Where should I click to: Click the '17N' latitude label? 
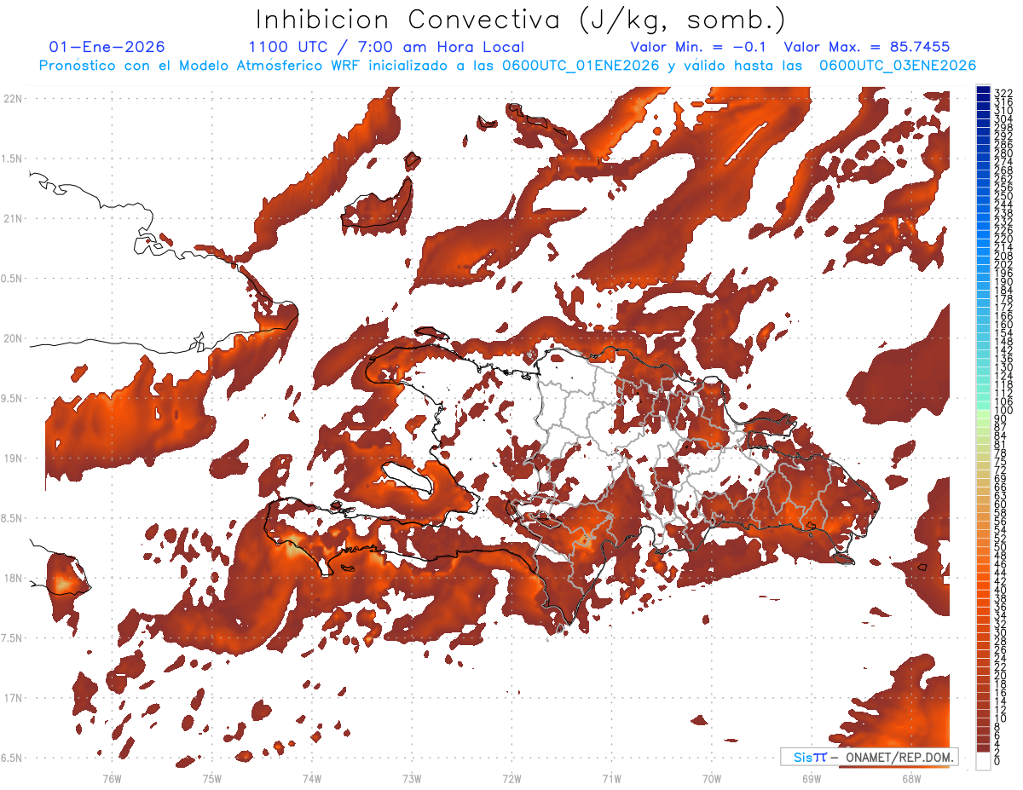tap(13, 699)
